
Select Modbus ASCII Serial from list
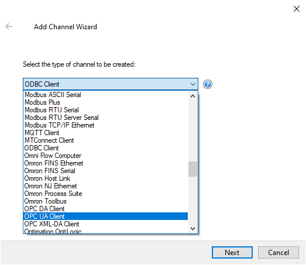(x=105, y=95)
